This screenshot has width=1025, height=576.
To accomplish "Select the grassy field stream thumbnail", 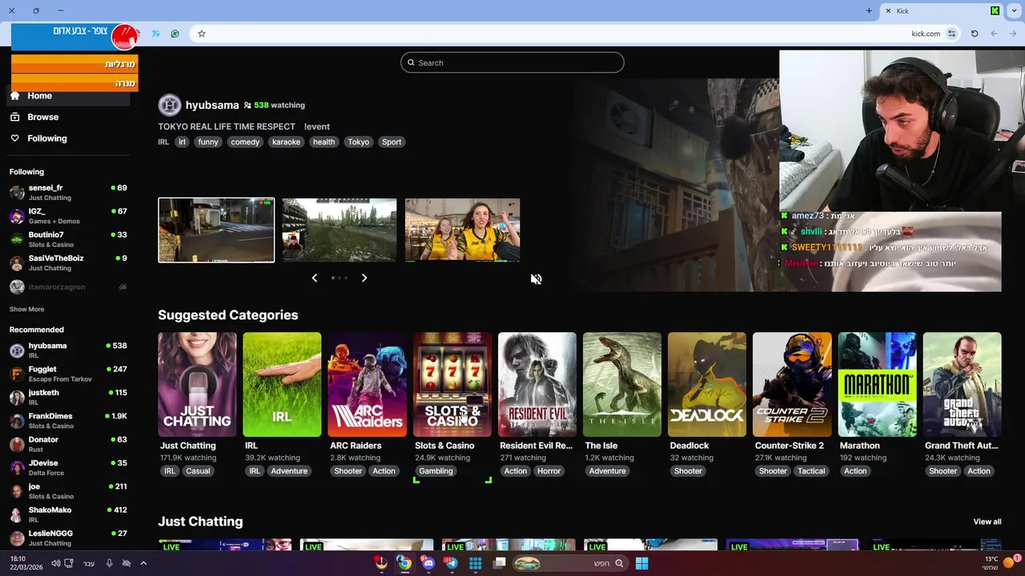I will [340, 230].
